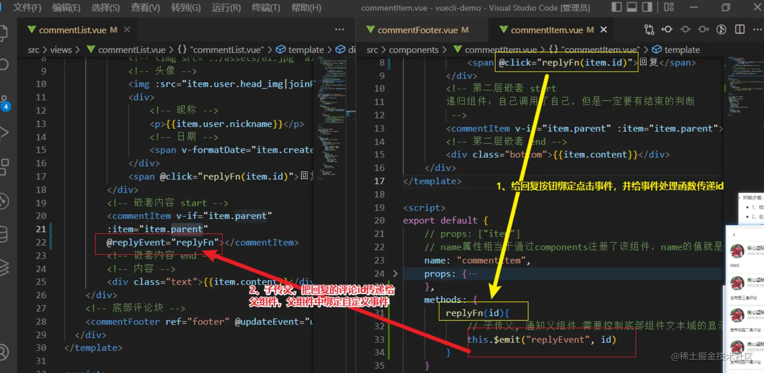Click '<!-- 日期 -->' comment in left editor

[x=184, y=137]
